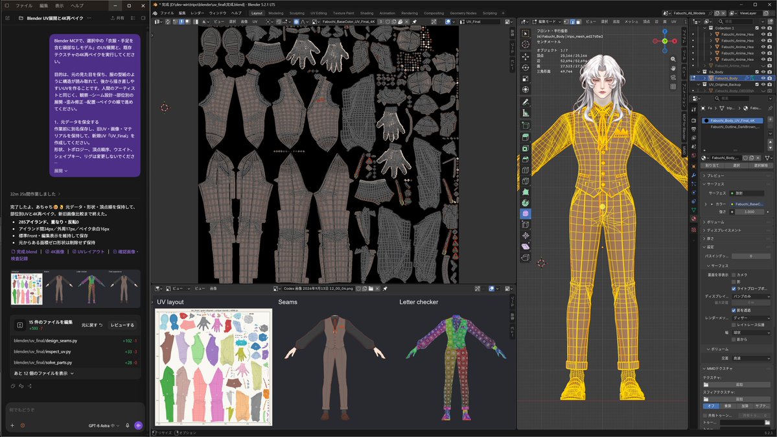Toggle camera view icon in viewport
This screenshot has height=437, width=777.
(x=673, y=77)
